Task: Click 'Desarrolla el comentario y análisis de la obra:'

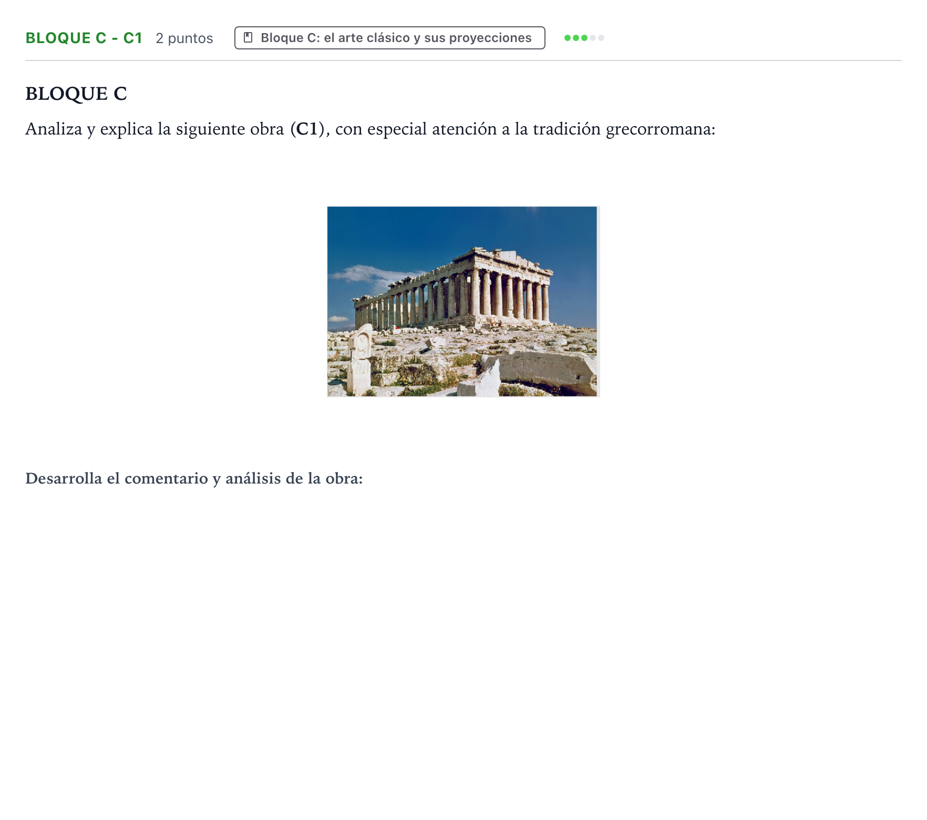Action: point(194,478)
